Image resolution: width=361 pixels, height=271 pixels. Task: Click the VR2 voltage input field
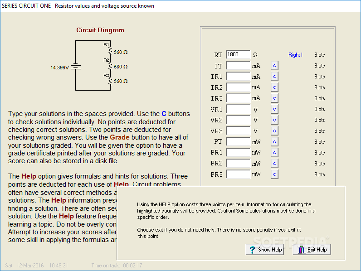click(x=238, y=120)
